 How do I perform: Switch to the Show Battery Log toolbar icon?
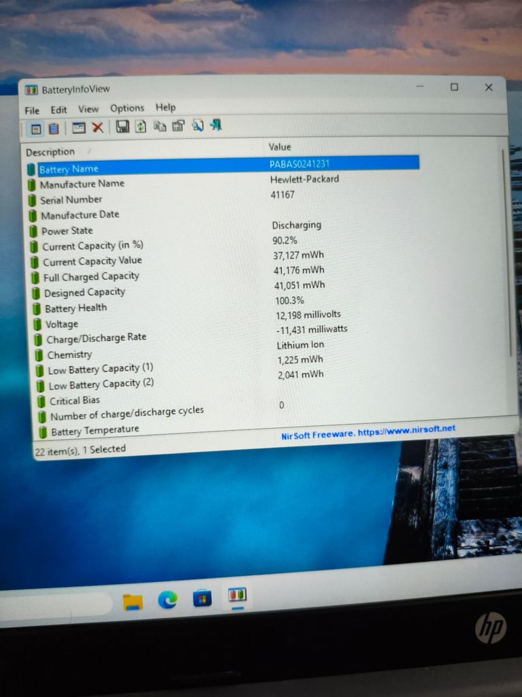click(x=54, y=129)
